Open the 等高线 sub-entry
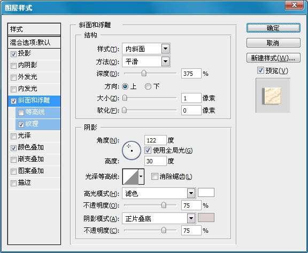Image resolution: width=308 pixels, height=253 pixels. click(x=35, y=112)
